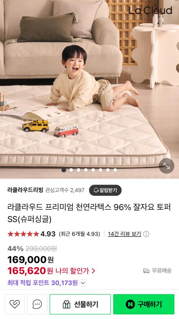This screenshot has height=319, width=179.
Task: Open the 라클라우드리빙 store name link
Action: (25, 190)
